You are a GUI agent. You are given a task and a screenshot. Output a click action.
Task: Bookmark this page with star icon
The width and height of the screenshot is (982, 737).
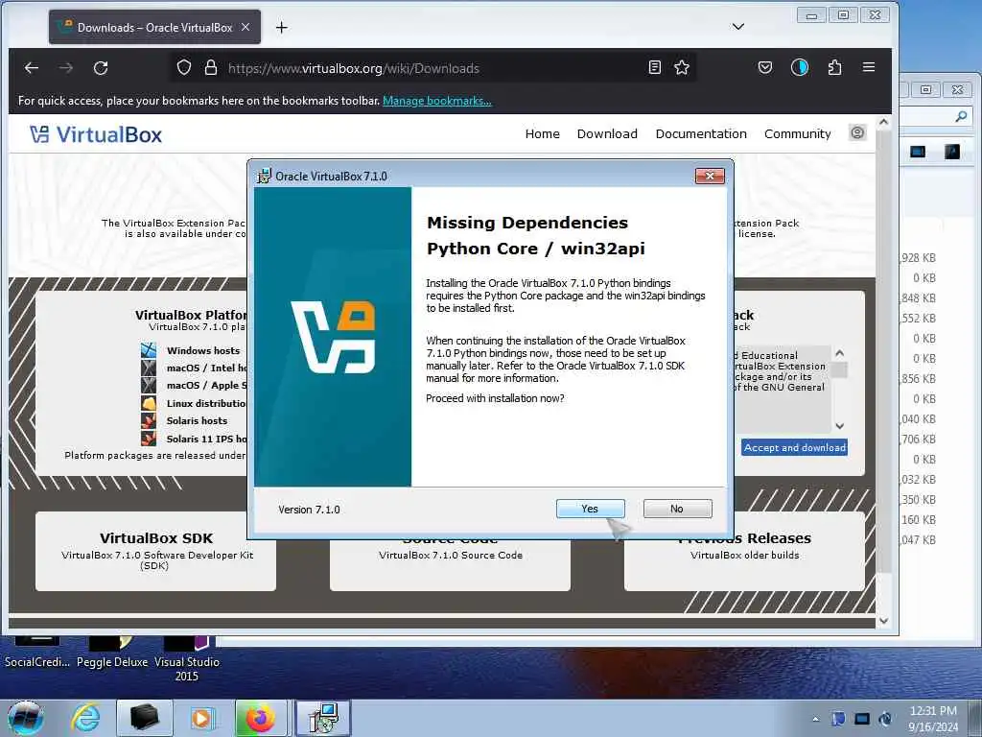coord(682,67)
